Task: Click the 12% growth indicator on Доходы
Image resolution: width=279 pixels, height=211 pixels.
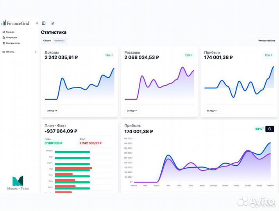Action: [x=109, y=55]
